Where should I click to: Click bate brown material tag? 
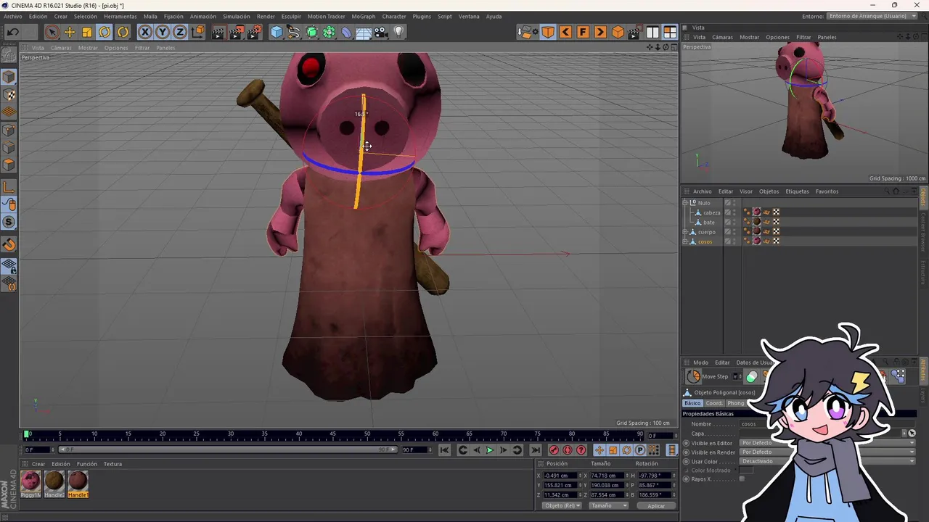point(756,222)
